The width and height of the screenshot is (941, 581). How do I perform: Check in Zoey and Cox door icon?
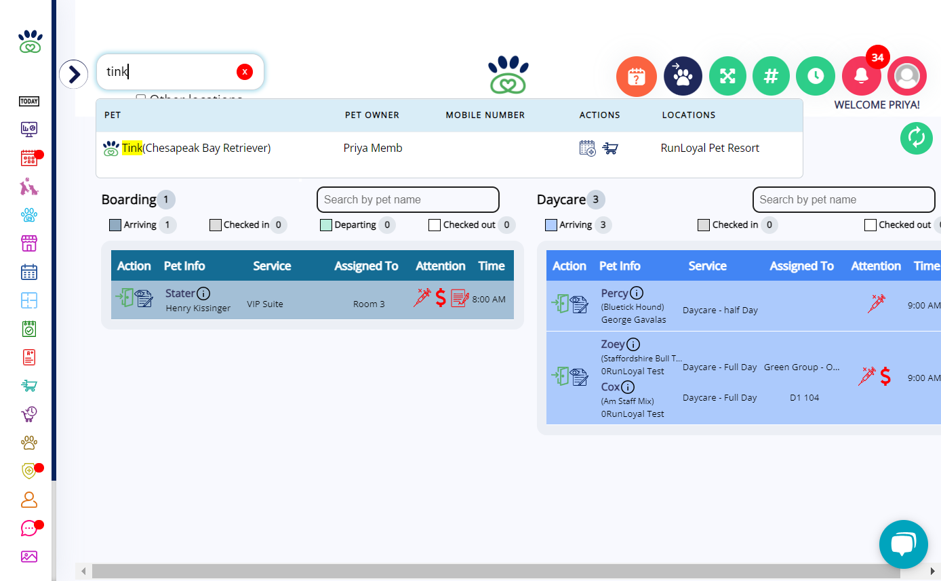559,376
